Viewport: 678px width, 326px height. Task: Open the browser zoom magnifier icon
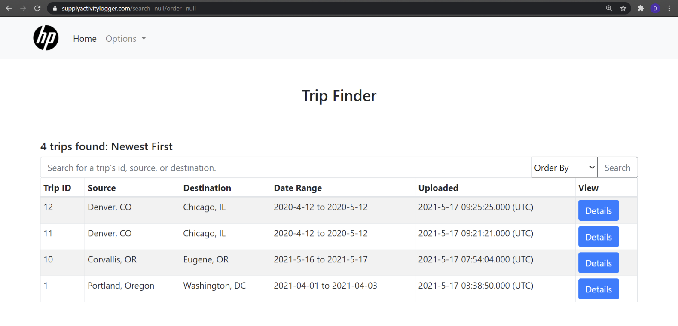click(x=609, y=8)
